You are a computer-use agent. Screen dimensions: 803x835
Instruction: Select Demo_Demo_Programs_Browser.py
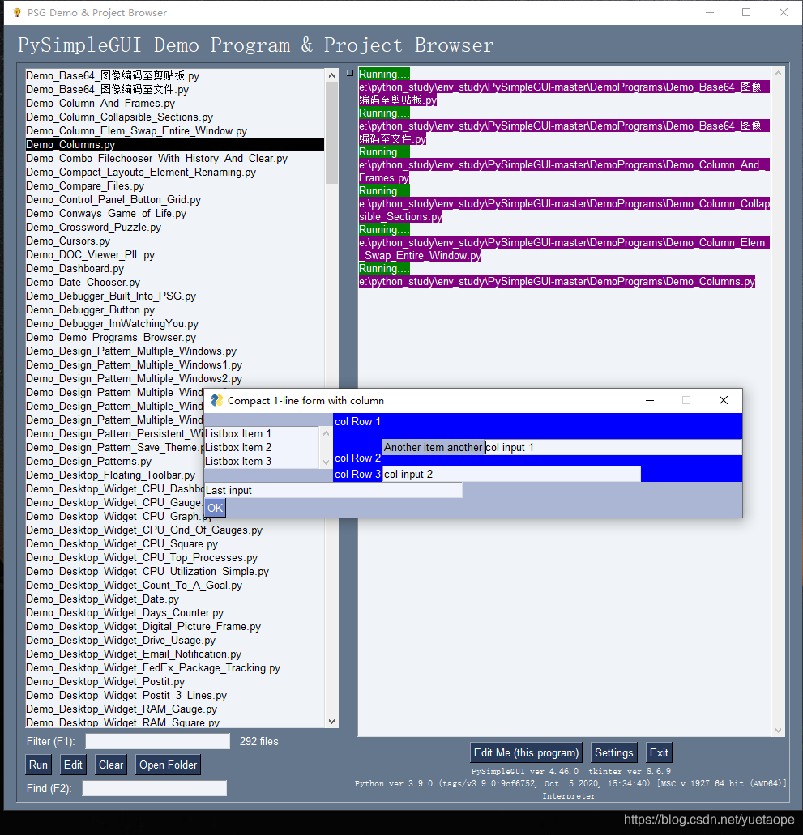coord(175,338)
